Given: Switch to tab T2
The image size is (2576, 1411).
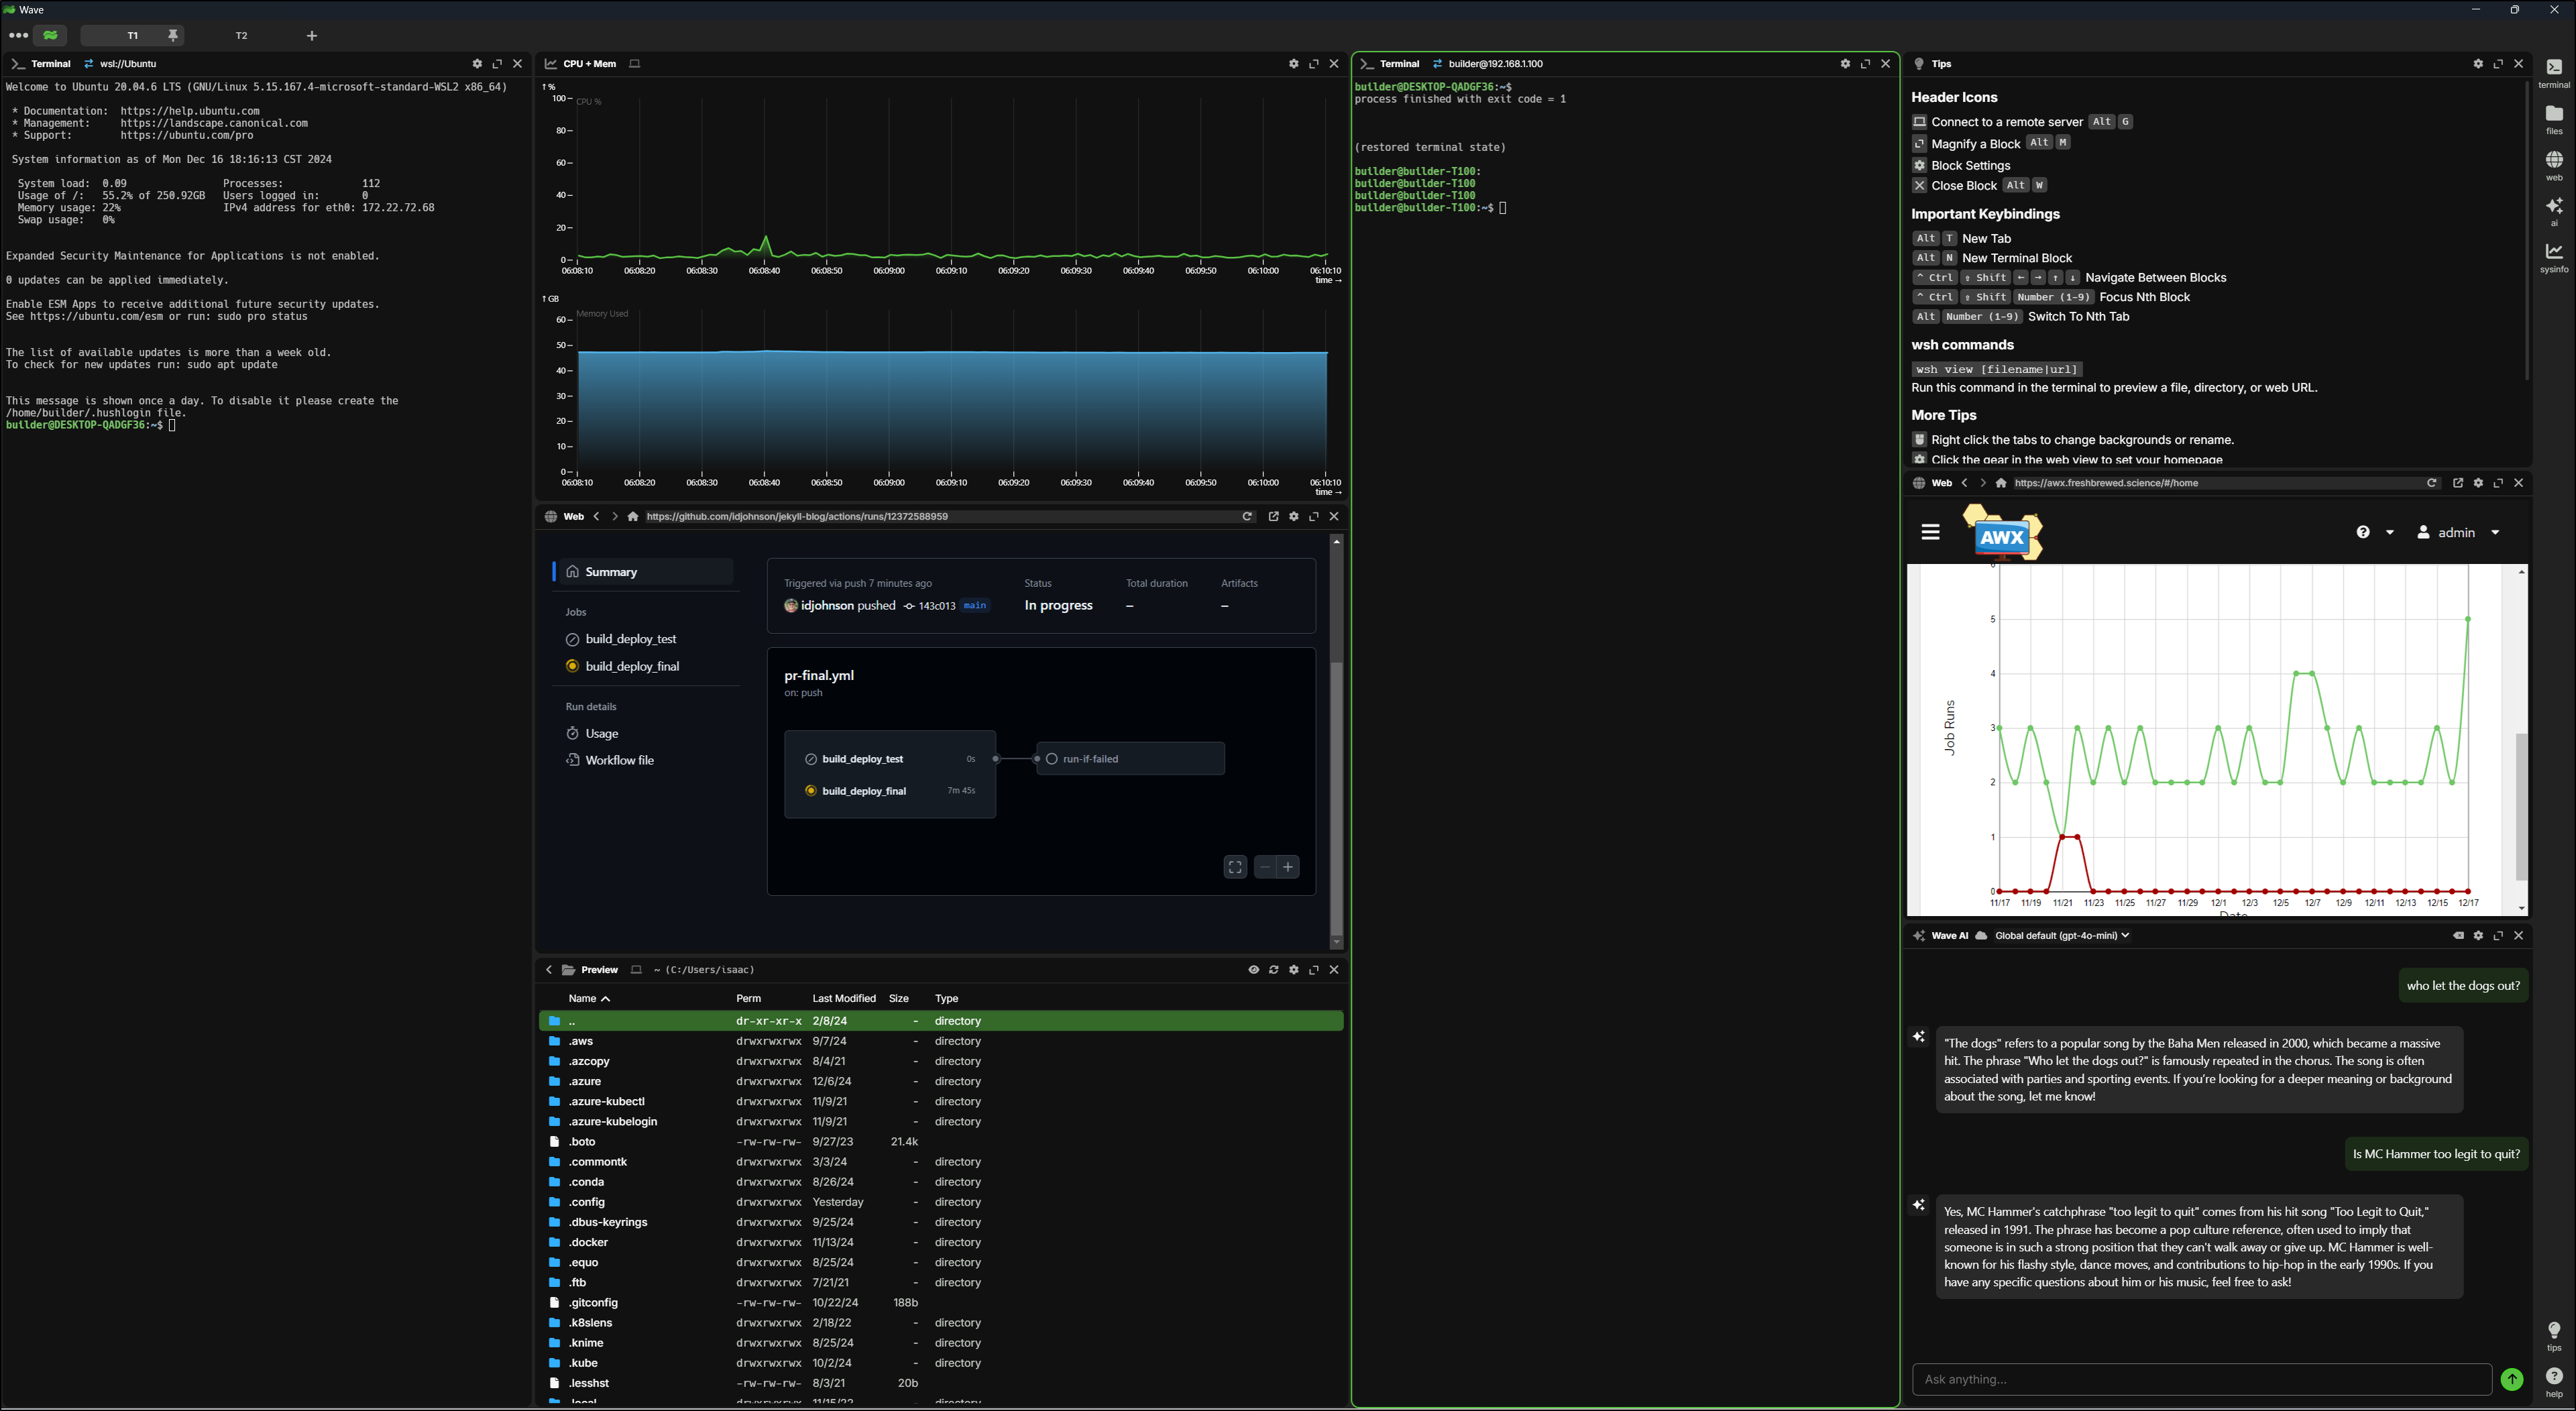Looking at the screenshot, I should click(x=241, y=36).
